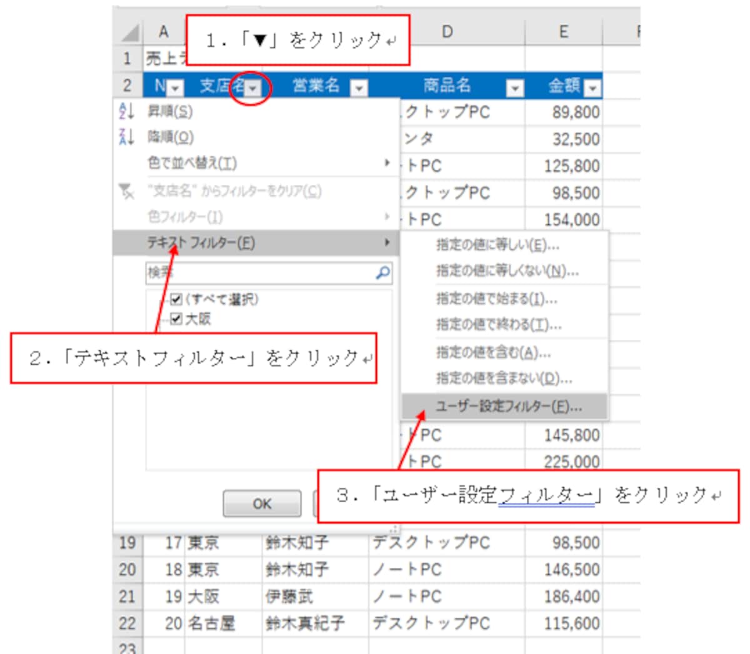Choose 指定の値で始まる(I)...
Screen dimensions: 750x654
(504, 299)
